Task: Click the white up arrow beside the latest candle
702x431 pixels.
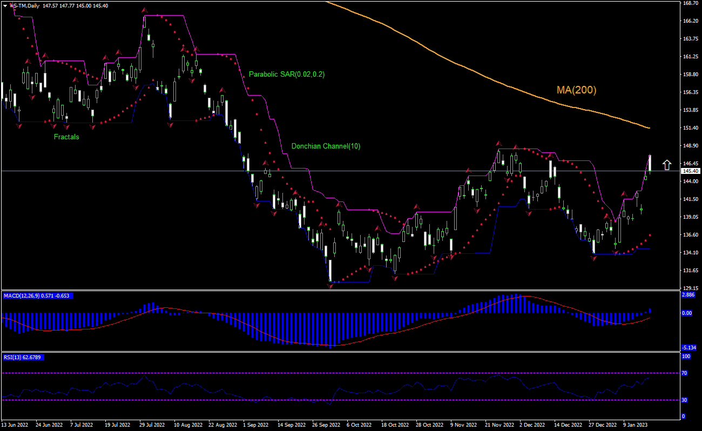Action: (x=667, y=165)
